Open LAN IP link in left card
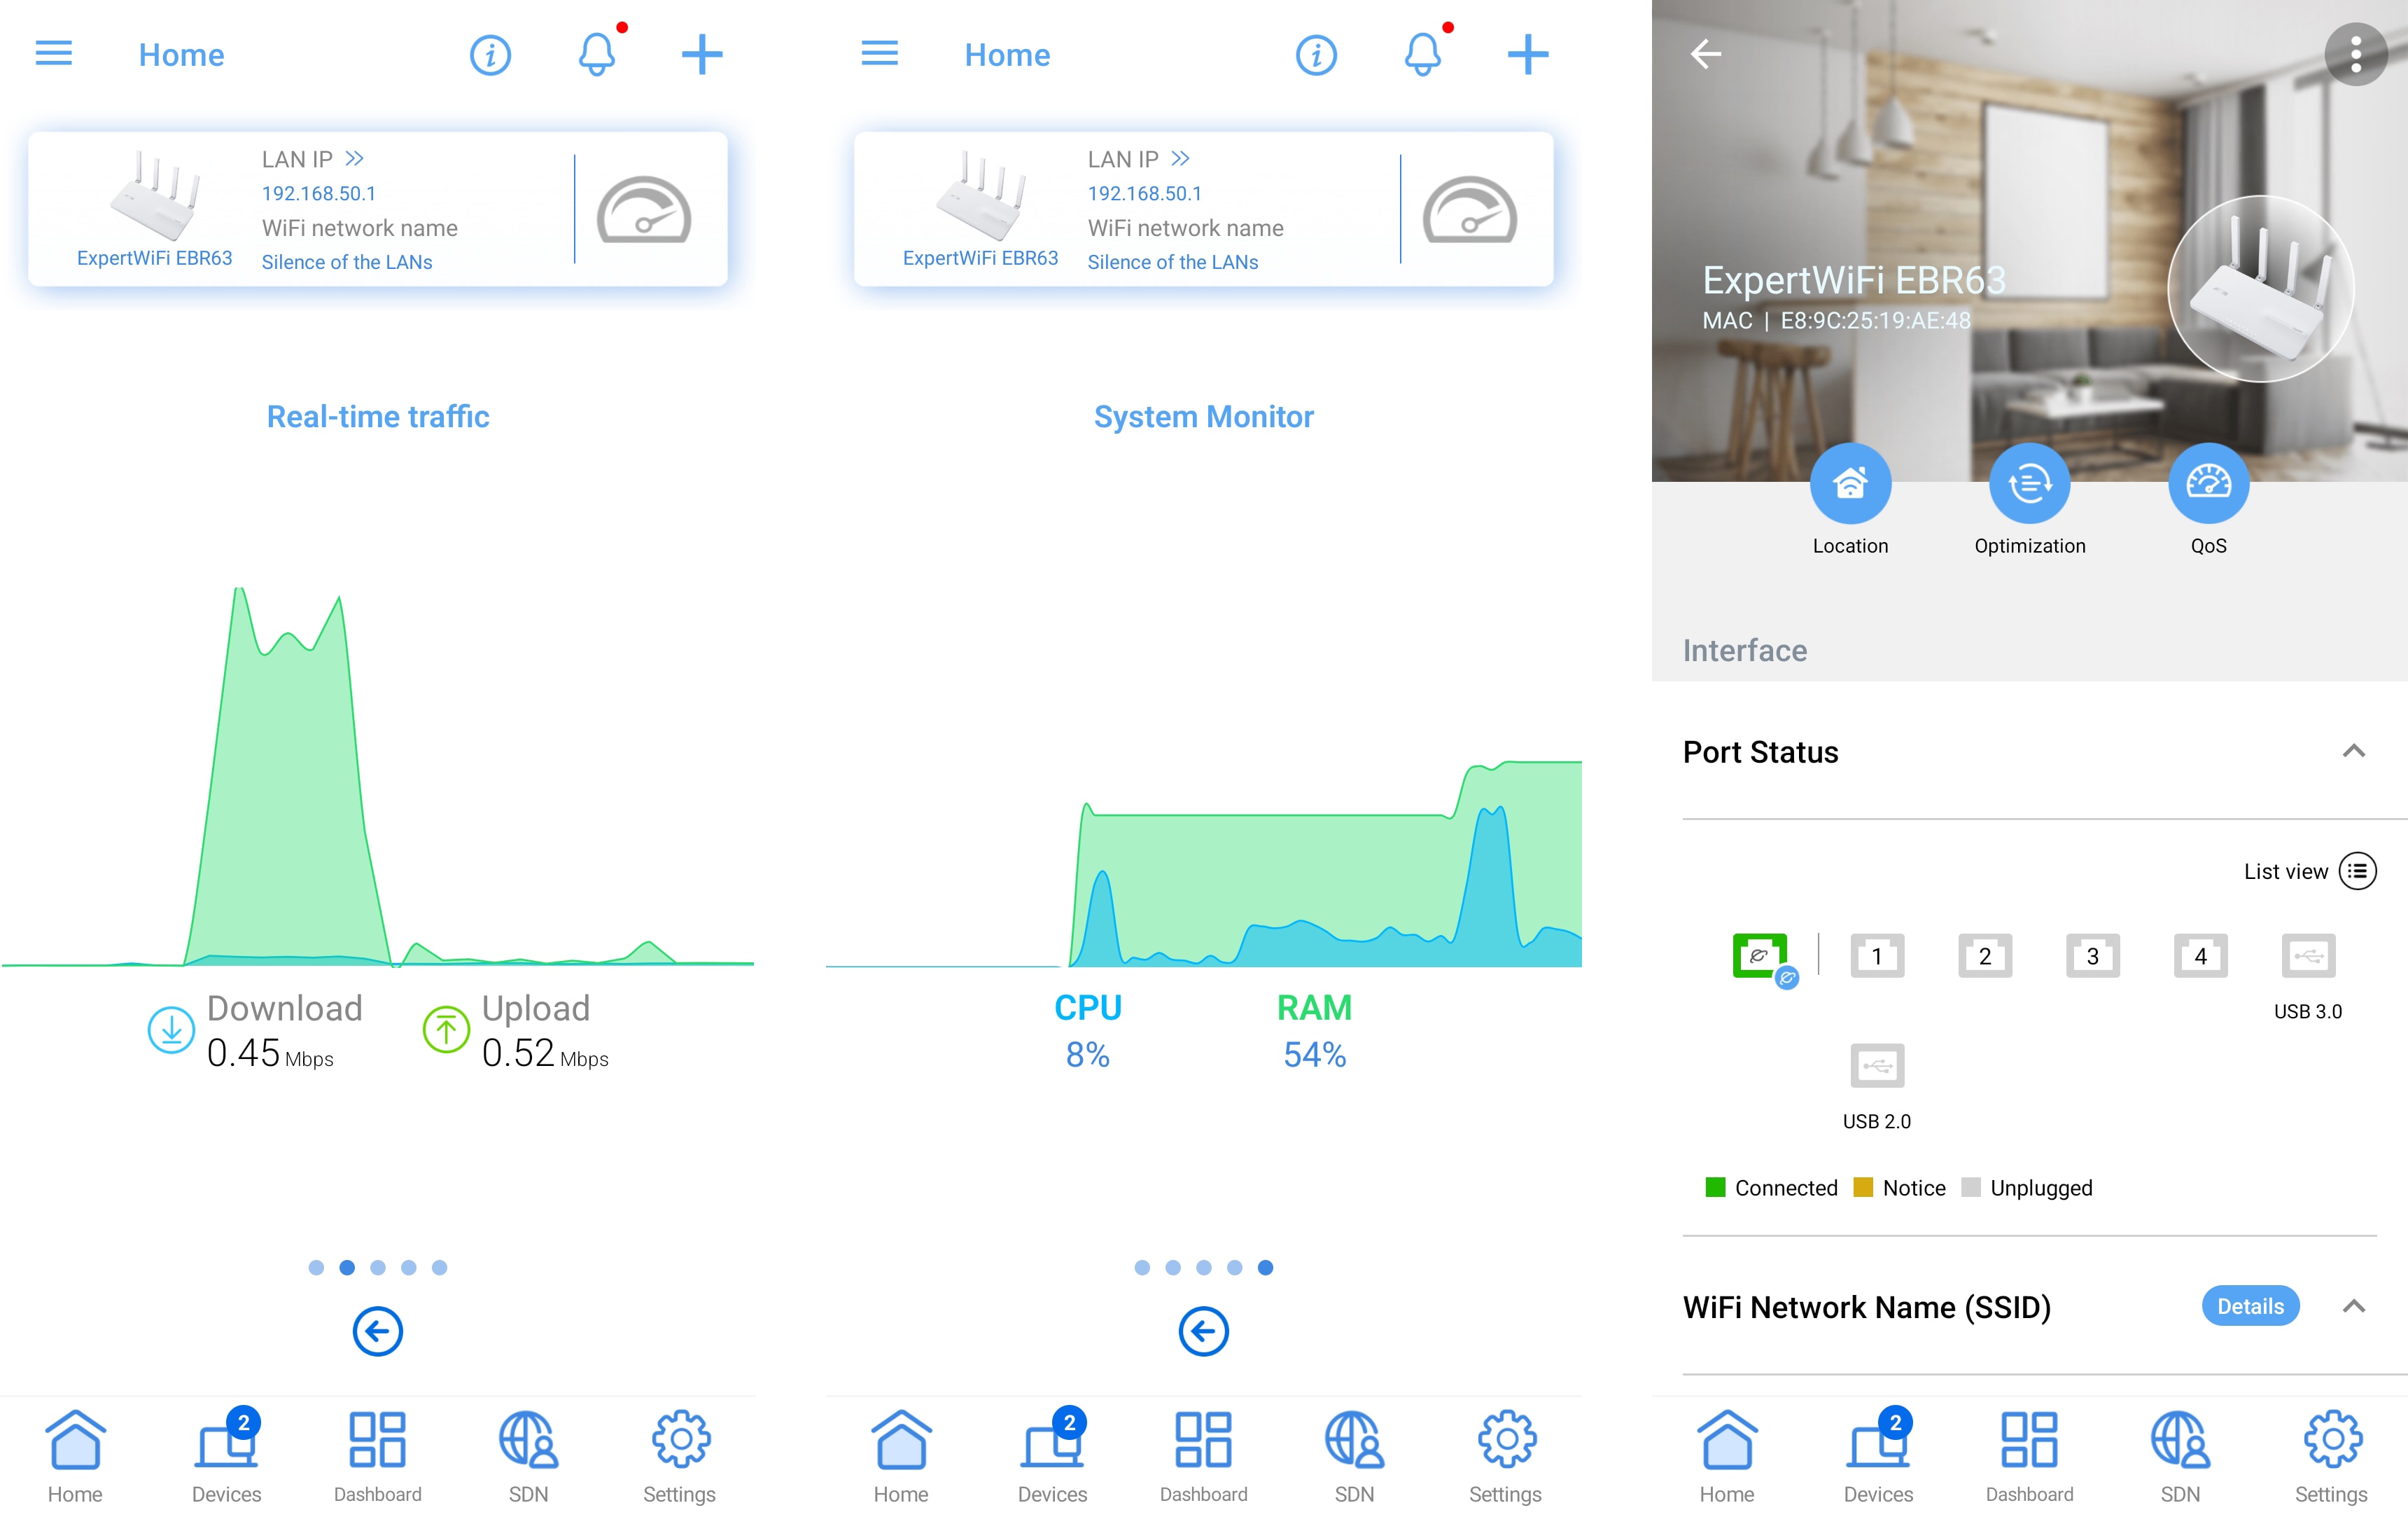The width and height of the screenshot is (2408, 1517). [313, 159]
